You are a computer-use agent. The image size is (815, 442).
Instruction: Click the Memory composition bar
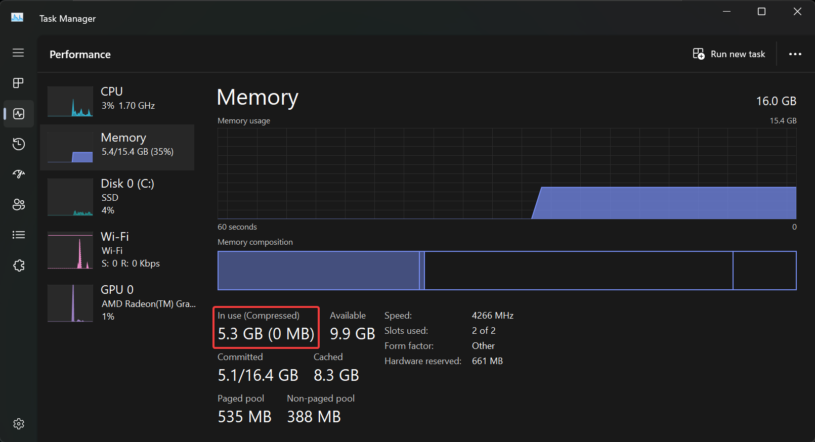506,271
